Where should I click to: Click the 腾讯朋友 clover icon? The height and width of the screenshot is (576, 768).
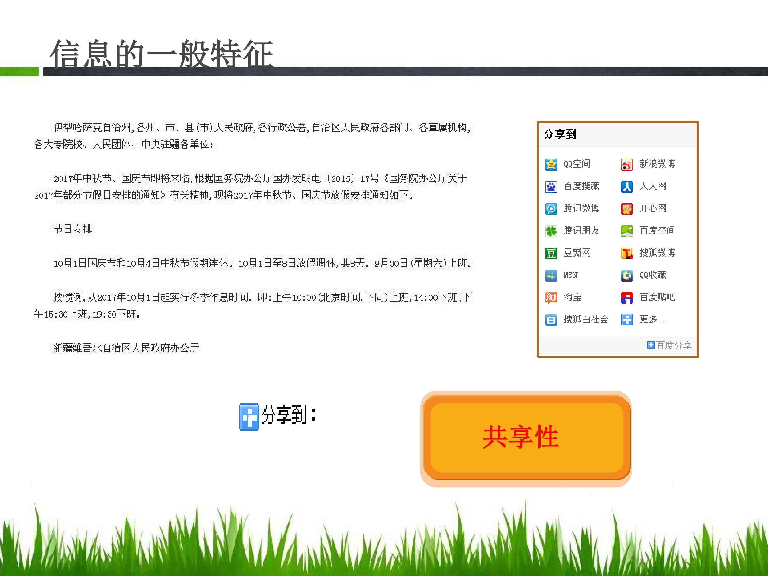tap(551, 231)
